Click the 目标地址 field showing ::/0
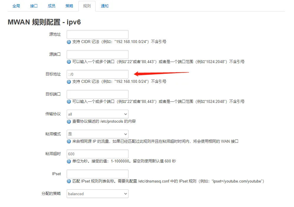The image size is (294, 207). [x=98, y=74]
